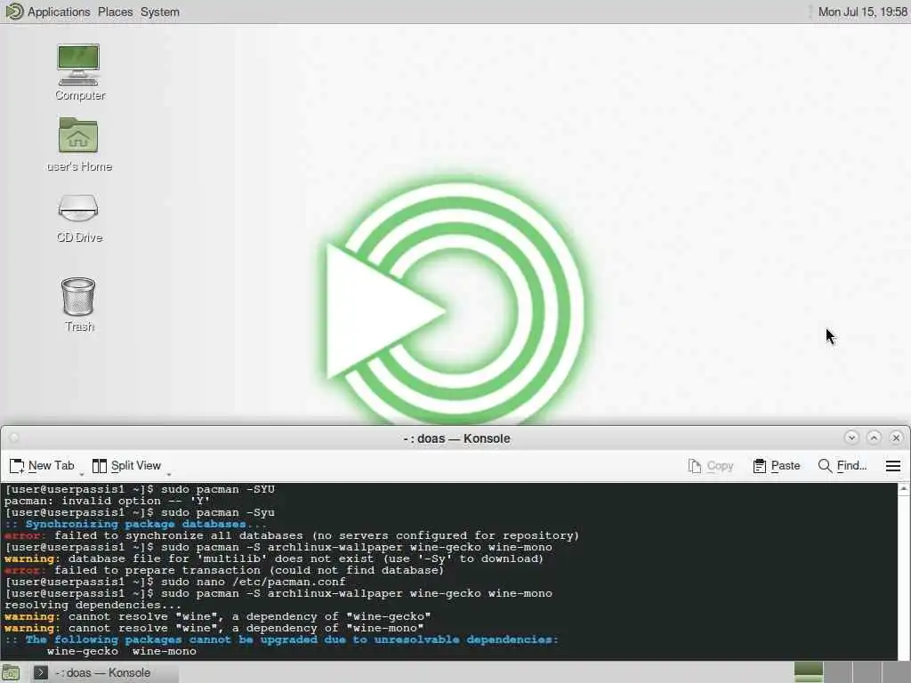Screen dimensions: 911x683
Task: Click the "resolving dependencies..." line
Action: 93,605
